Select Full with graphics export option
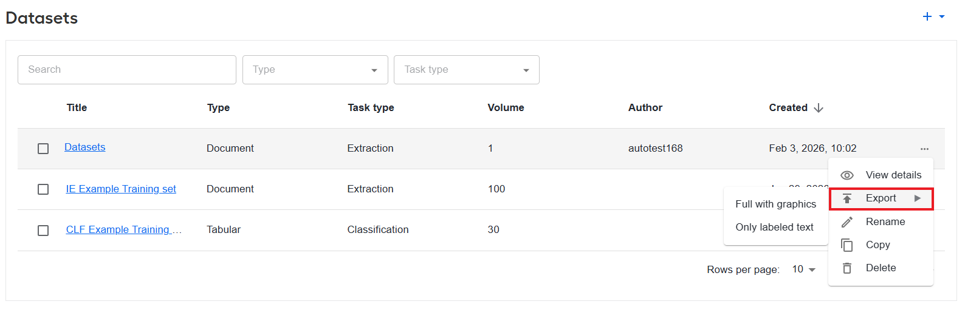This screenshot has width=965, height=324. (x=776, y=204)
